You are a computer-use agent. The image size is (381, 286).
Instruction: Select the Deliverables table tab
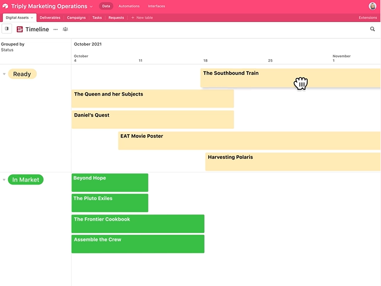coord(50,18)
